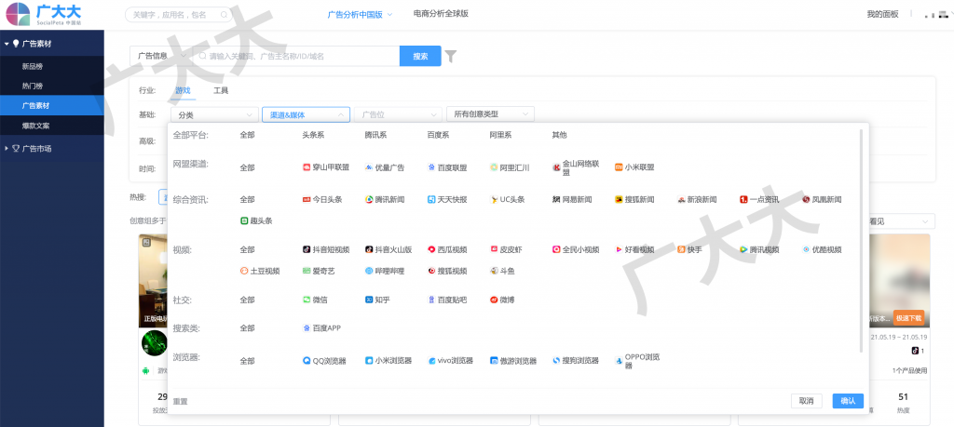This screenshot has width=954, height=427.
Task: Select the 爱奇艺 video icon
Action: [307, 271]
